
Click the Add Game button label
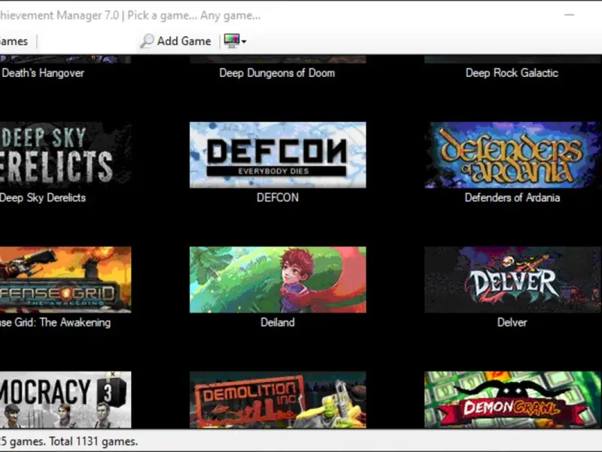pos(184,41)
